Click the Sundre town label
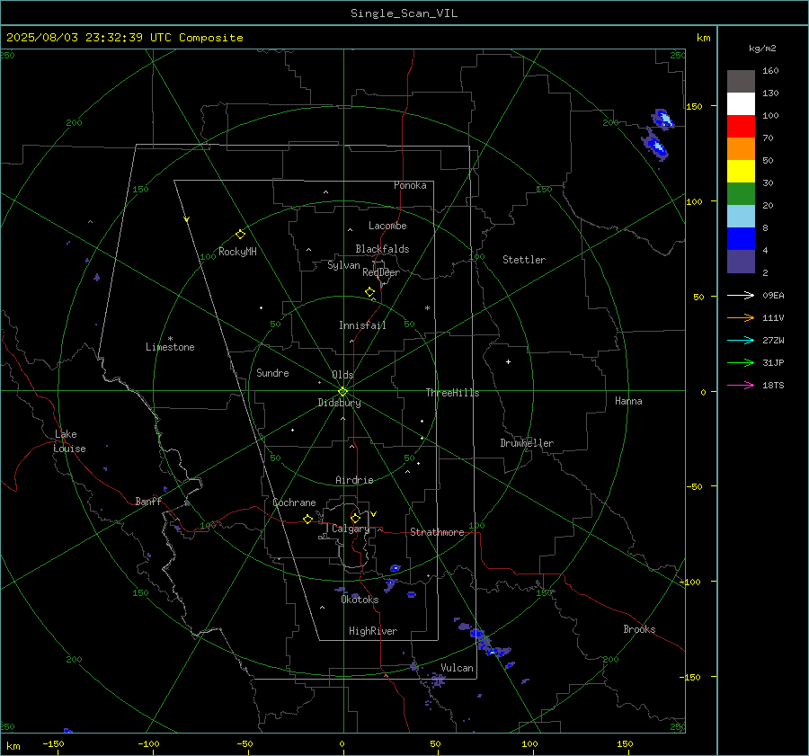The height and width of the screenshot is (756, 809). (272, 372)
